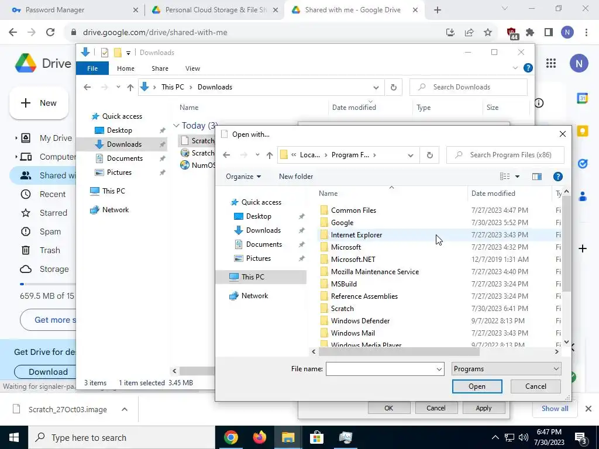
Task: Click the help icon in Open with dialog
Action: [557, 177]
